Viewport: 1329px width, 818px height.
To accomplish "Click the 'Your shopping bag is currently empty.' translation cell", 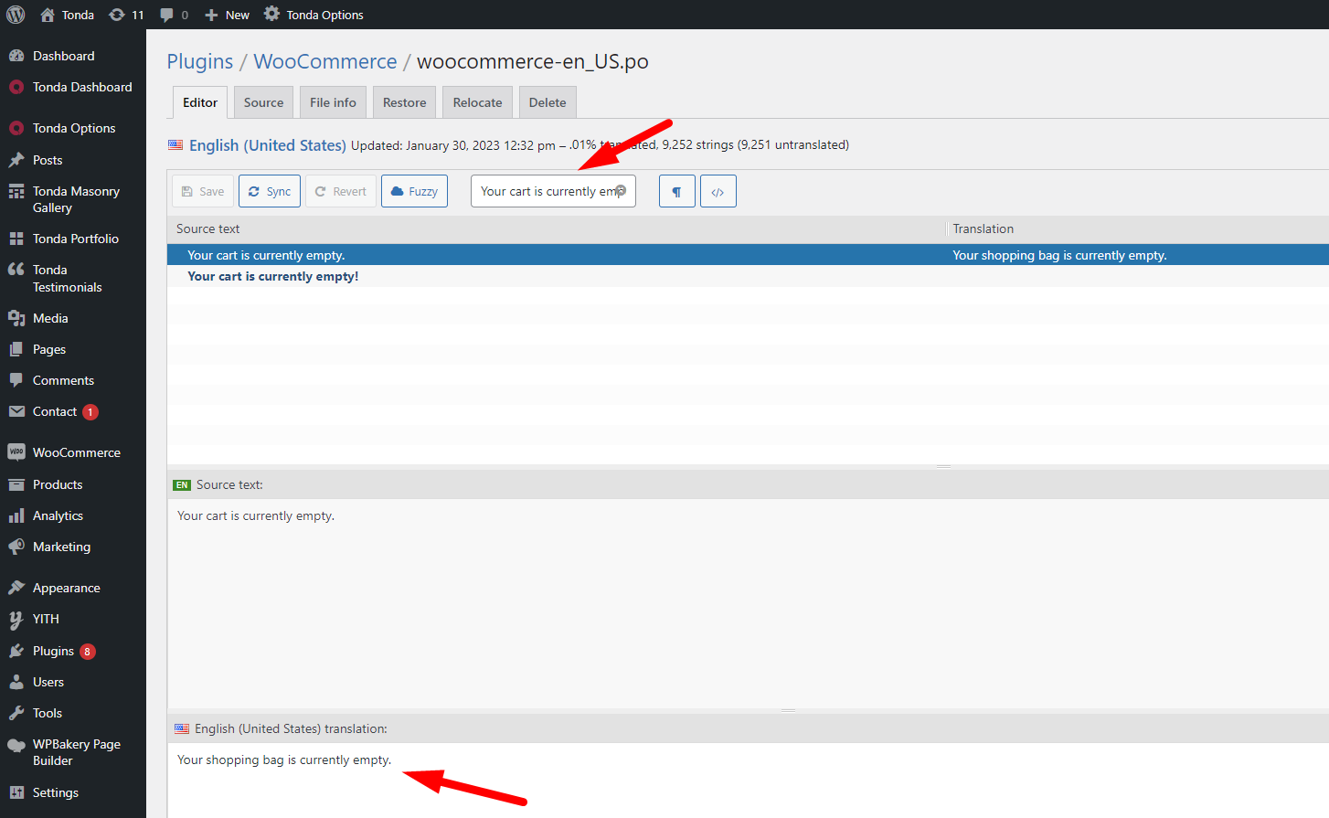I will [1059, 255].
